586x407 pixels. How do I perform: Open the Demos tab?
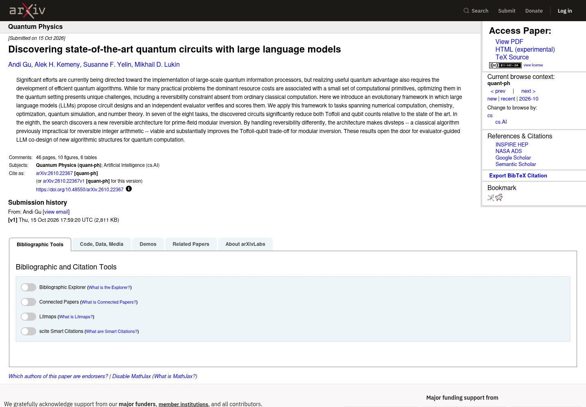(x=148, y=244)
